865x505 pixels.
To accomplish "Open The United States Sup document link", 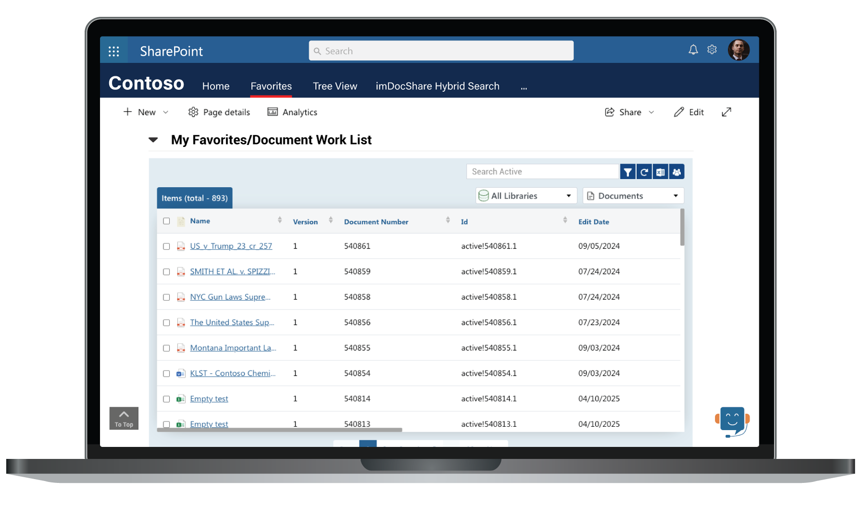I will coord(232,323).
